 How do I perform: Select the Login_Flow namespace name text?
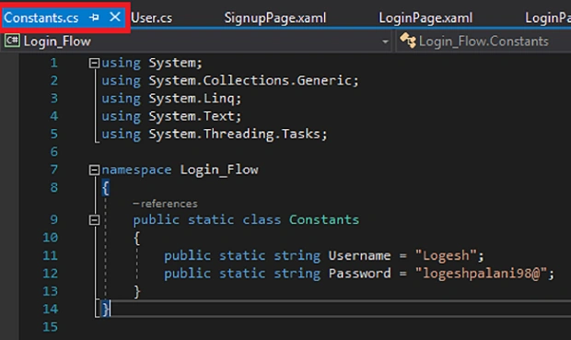[x=219, y=170]
